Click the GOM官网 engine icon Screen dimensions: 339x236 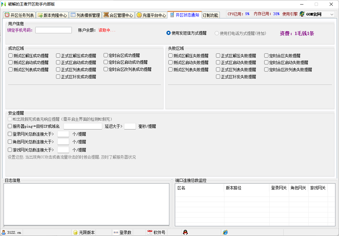(x=302, y=14)
